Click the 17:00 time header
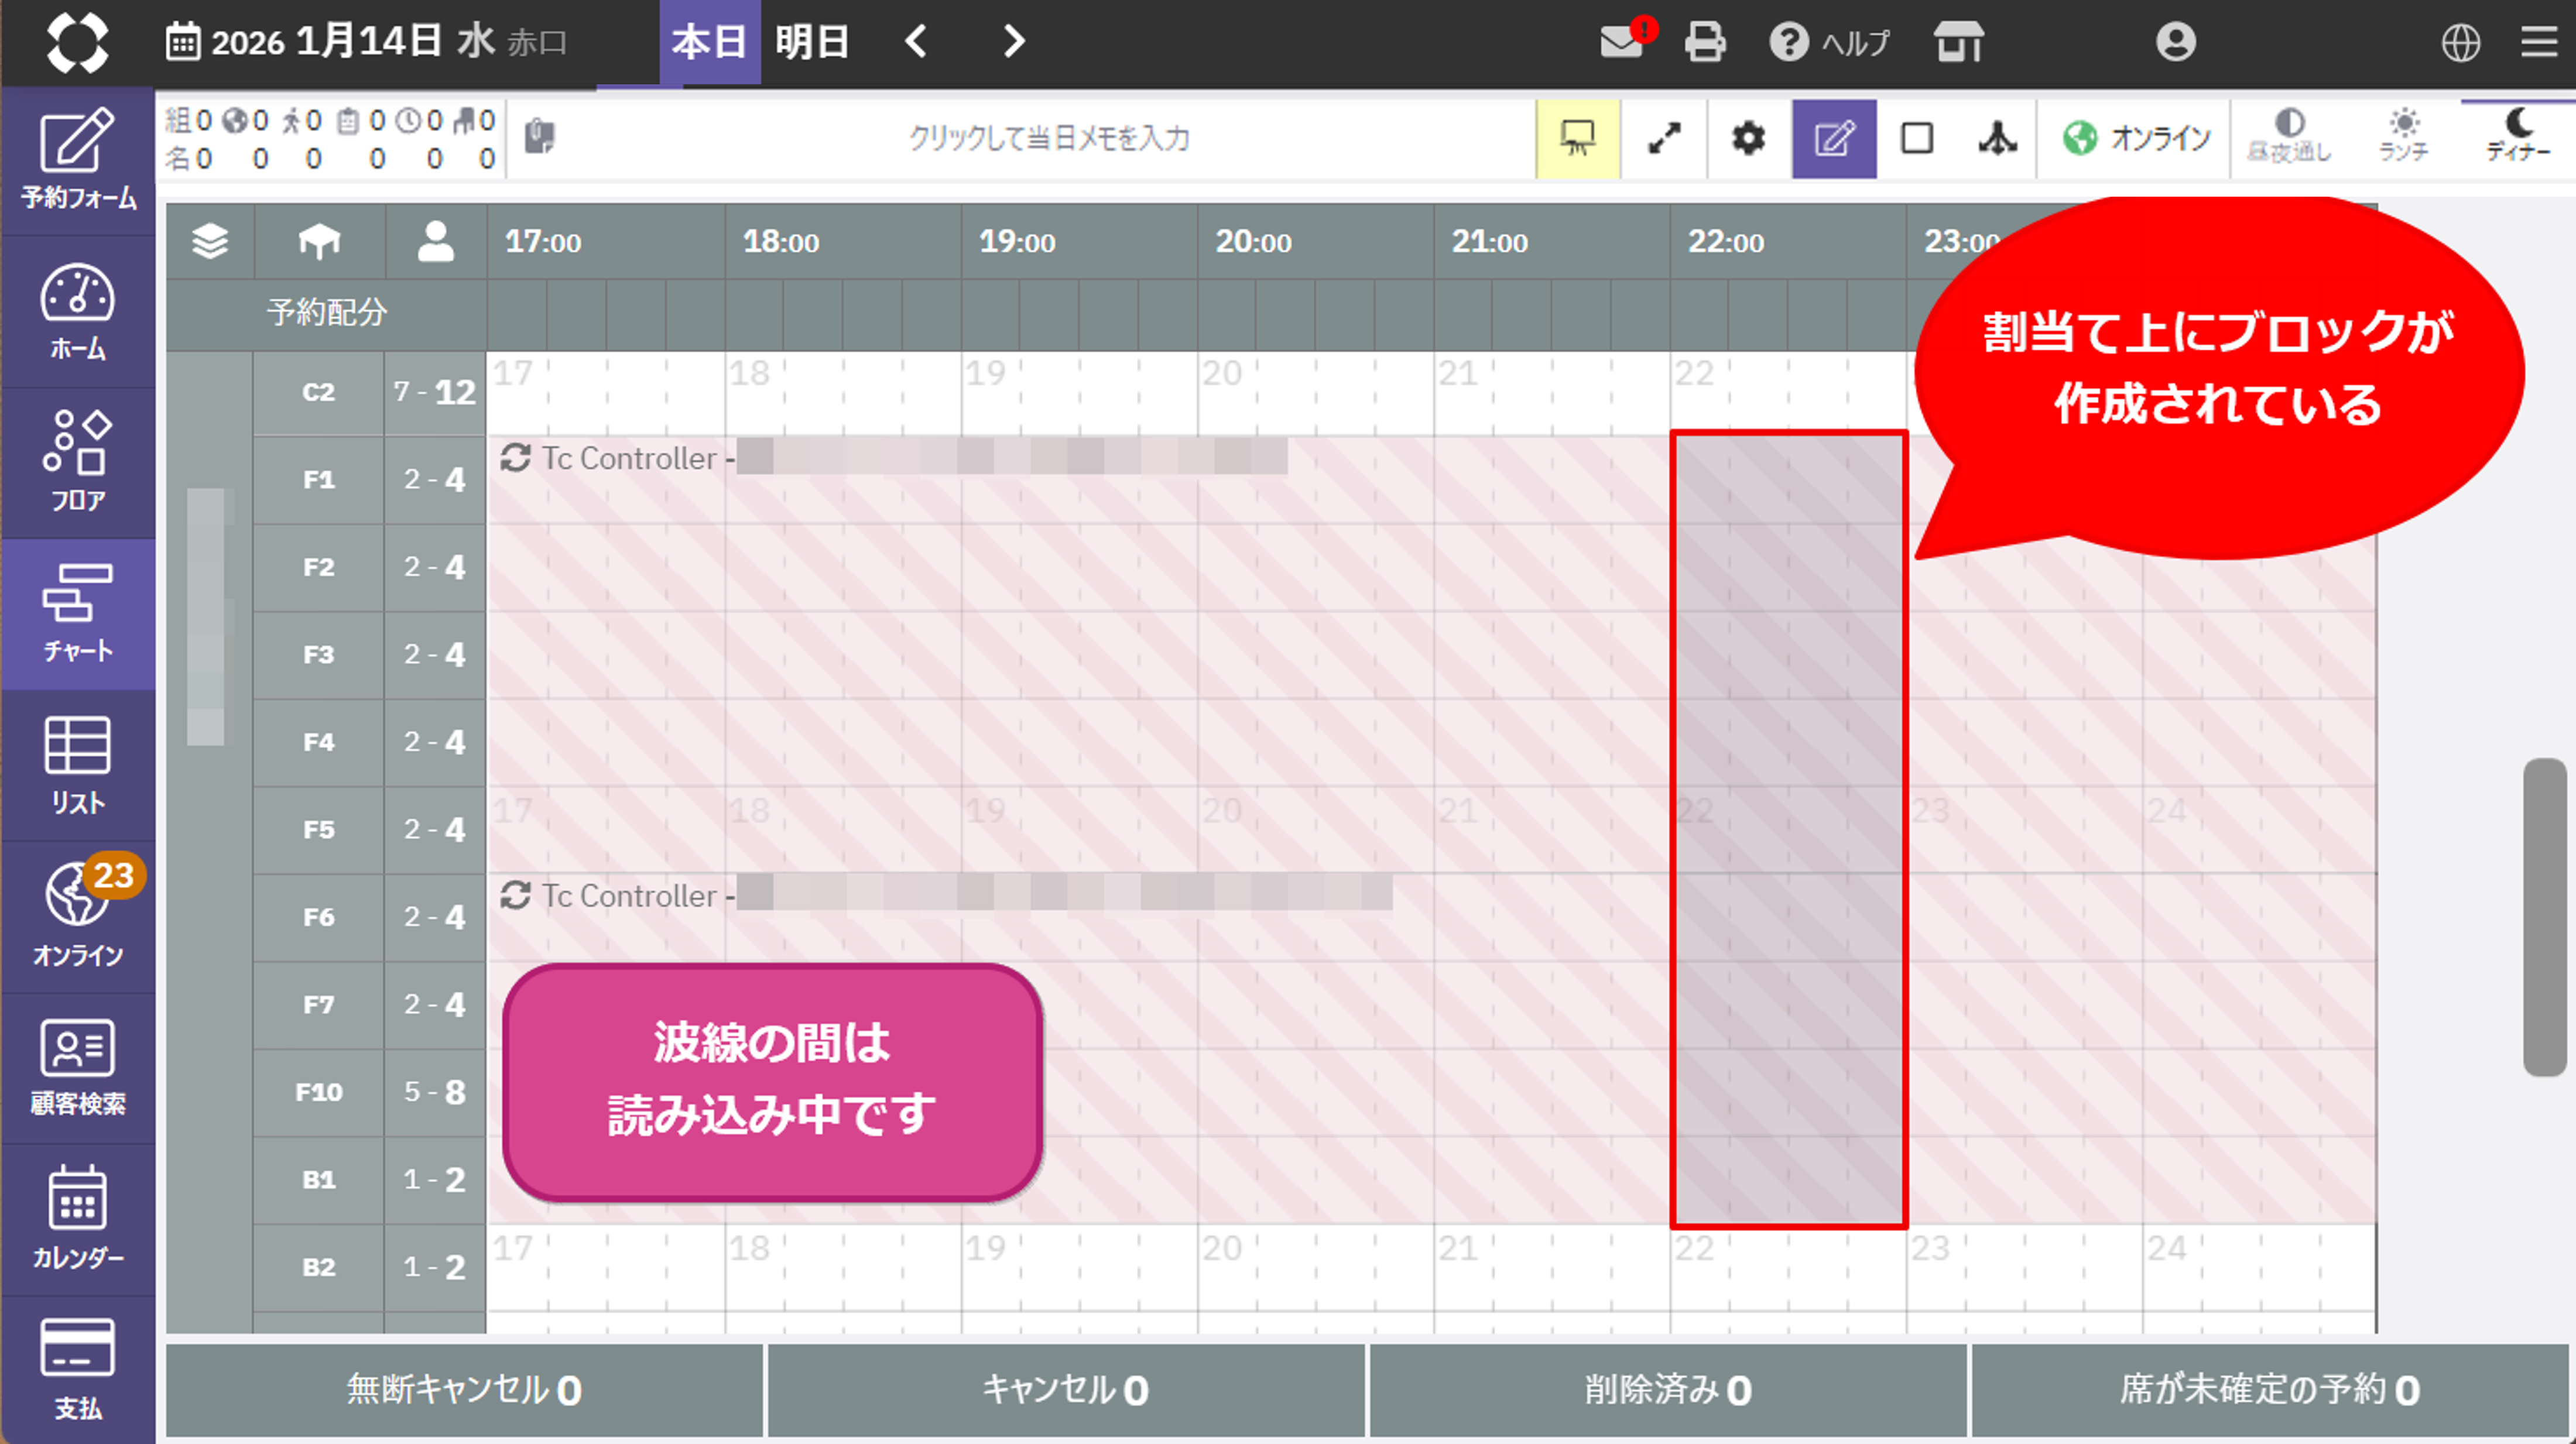 [543, 242]
